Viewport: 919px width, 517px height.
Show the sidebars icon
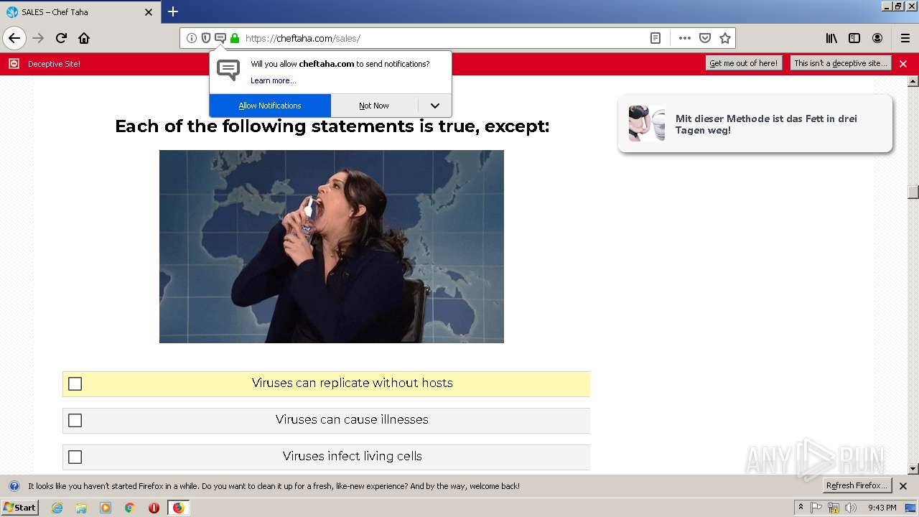coord(854,38)
